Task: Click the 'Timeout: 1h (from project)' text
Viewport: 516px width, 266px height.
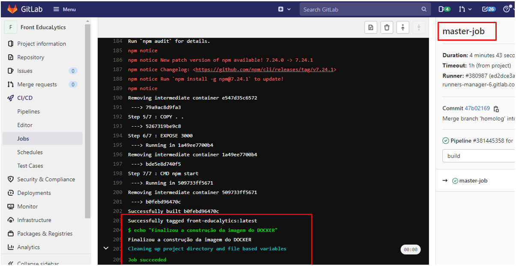Action: pos(477,66)
